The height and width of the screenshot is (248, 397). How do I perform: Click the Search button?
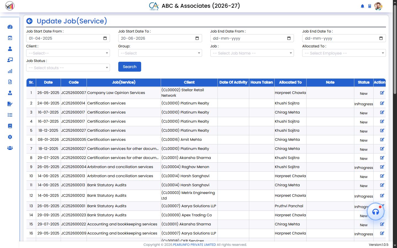pos(130,67)
